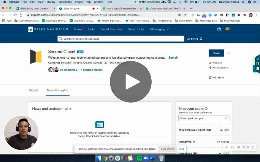This screenshot has height=162, width=260.
Task: Open Slack from the Dock
Action: [117, 158]
